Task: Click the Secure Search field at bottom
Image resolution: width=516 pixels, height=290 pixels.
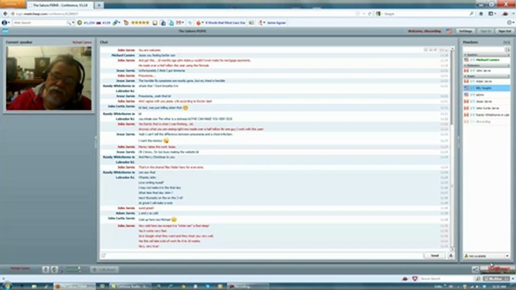Action: pyautogui.click(x=447, y=278)
